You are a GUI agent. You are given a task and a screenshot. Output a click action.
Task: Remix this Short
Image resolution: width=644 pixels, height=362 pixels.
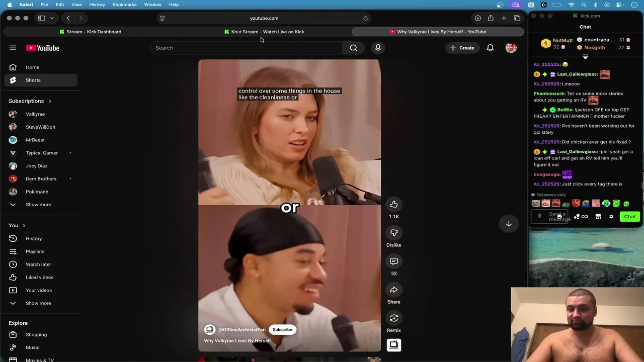(x=394, y=318)
